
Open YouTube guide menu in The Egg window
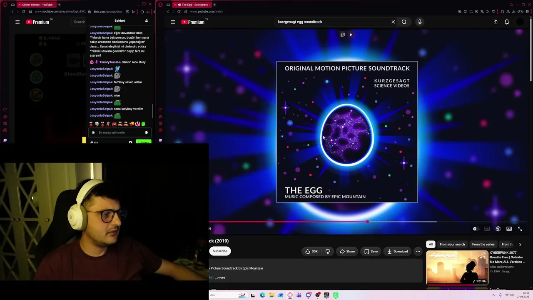[173, 22]
